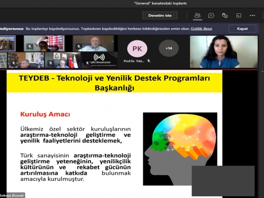Select video tile of man in cluttered office
264x198 pixels.
(x=26, y=60)
